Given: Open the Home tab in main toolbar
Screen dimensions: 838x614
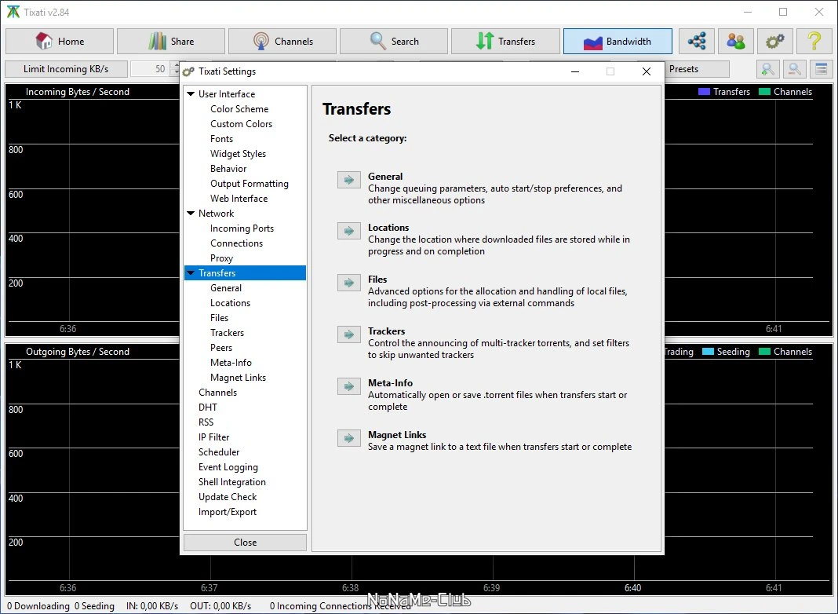Looking at the screenshot, I should [x=60, y=41].
